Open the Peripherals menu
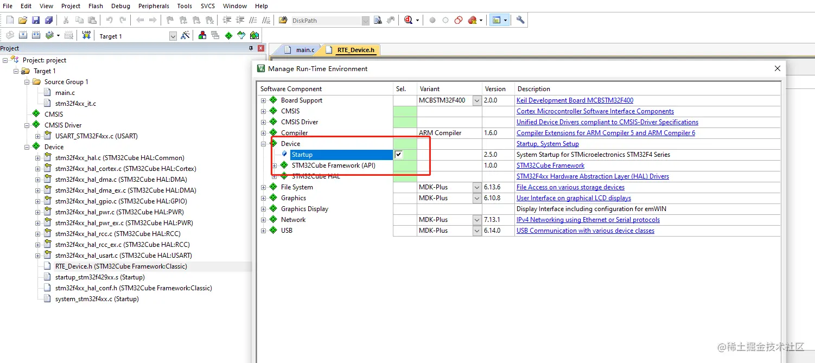 (154, 6)
